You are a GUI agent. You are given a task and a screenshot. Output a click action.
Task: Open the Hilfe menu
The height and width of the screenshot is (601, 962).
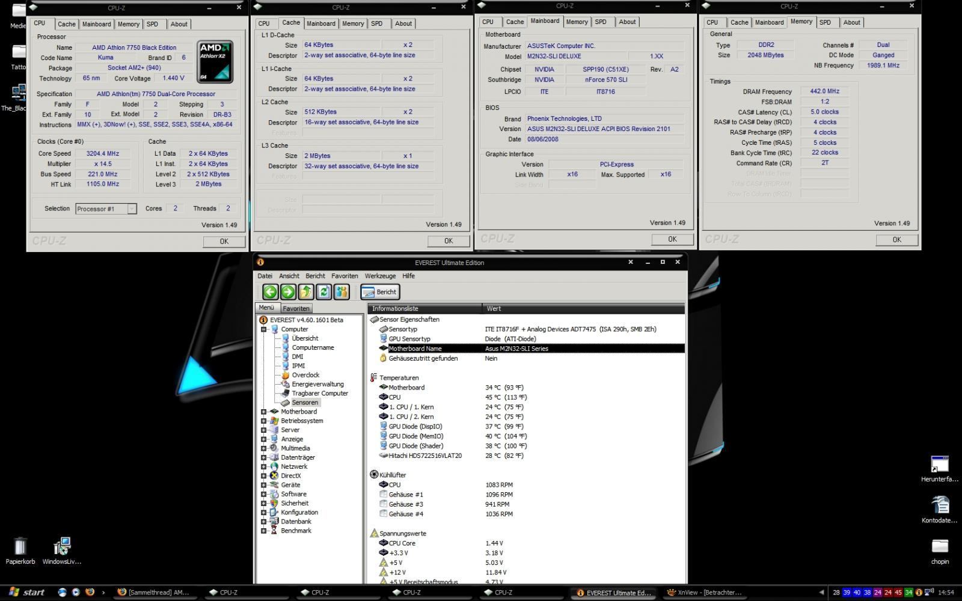(x=408, y=276)
